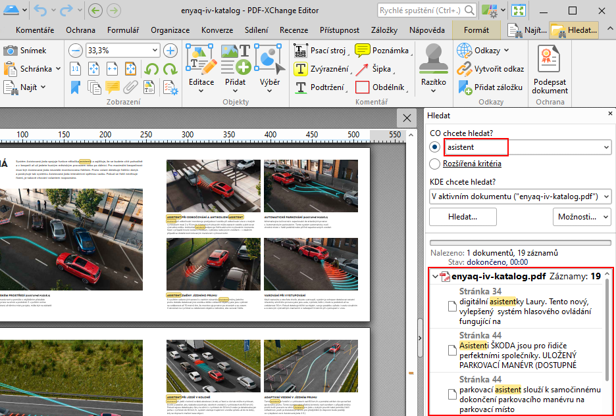The width and height of the screenshot is (616, 416).
Task: Zoom out with the minus button
Action: [76, 51]
